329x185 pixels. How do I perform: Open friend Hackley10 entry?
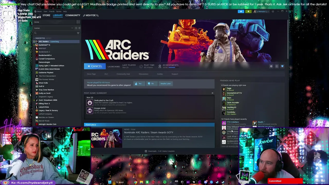(230, 108)
